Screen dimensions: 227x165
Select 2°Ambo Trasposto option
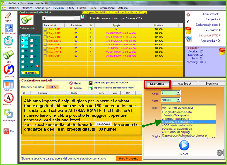point(189,119)
